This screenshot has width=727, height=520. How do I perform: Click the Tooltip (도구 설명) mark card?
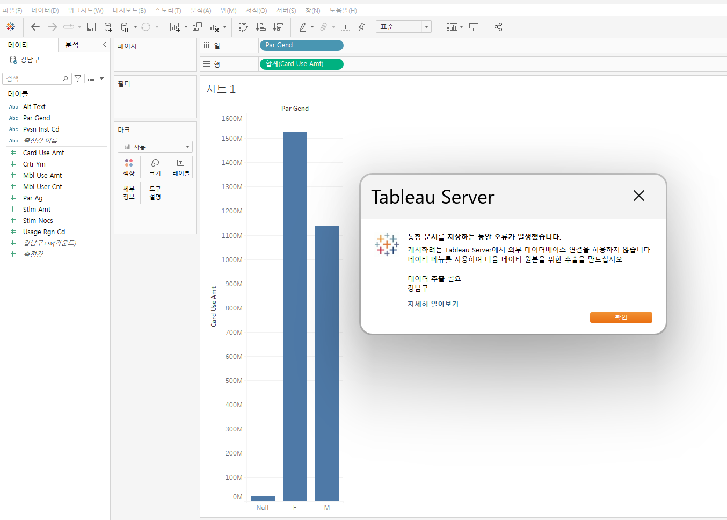(155, 193)
